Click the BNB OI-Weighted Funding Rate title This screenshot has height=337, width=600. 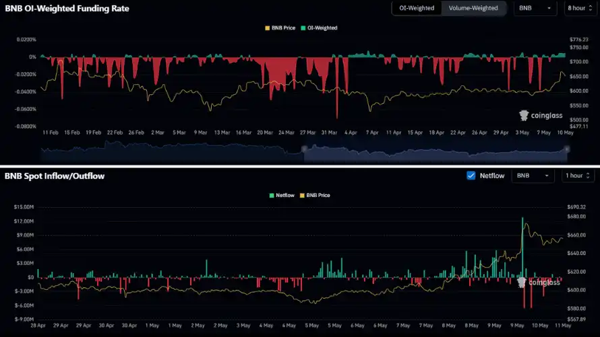67,8
